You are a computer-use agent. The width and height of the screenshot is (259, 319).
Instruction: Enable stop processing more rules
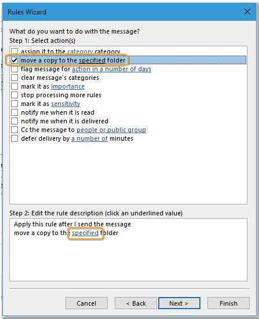pyautogui.click(x=14, y=95)
